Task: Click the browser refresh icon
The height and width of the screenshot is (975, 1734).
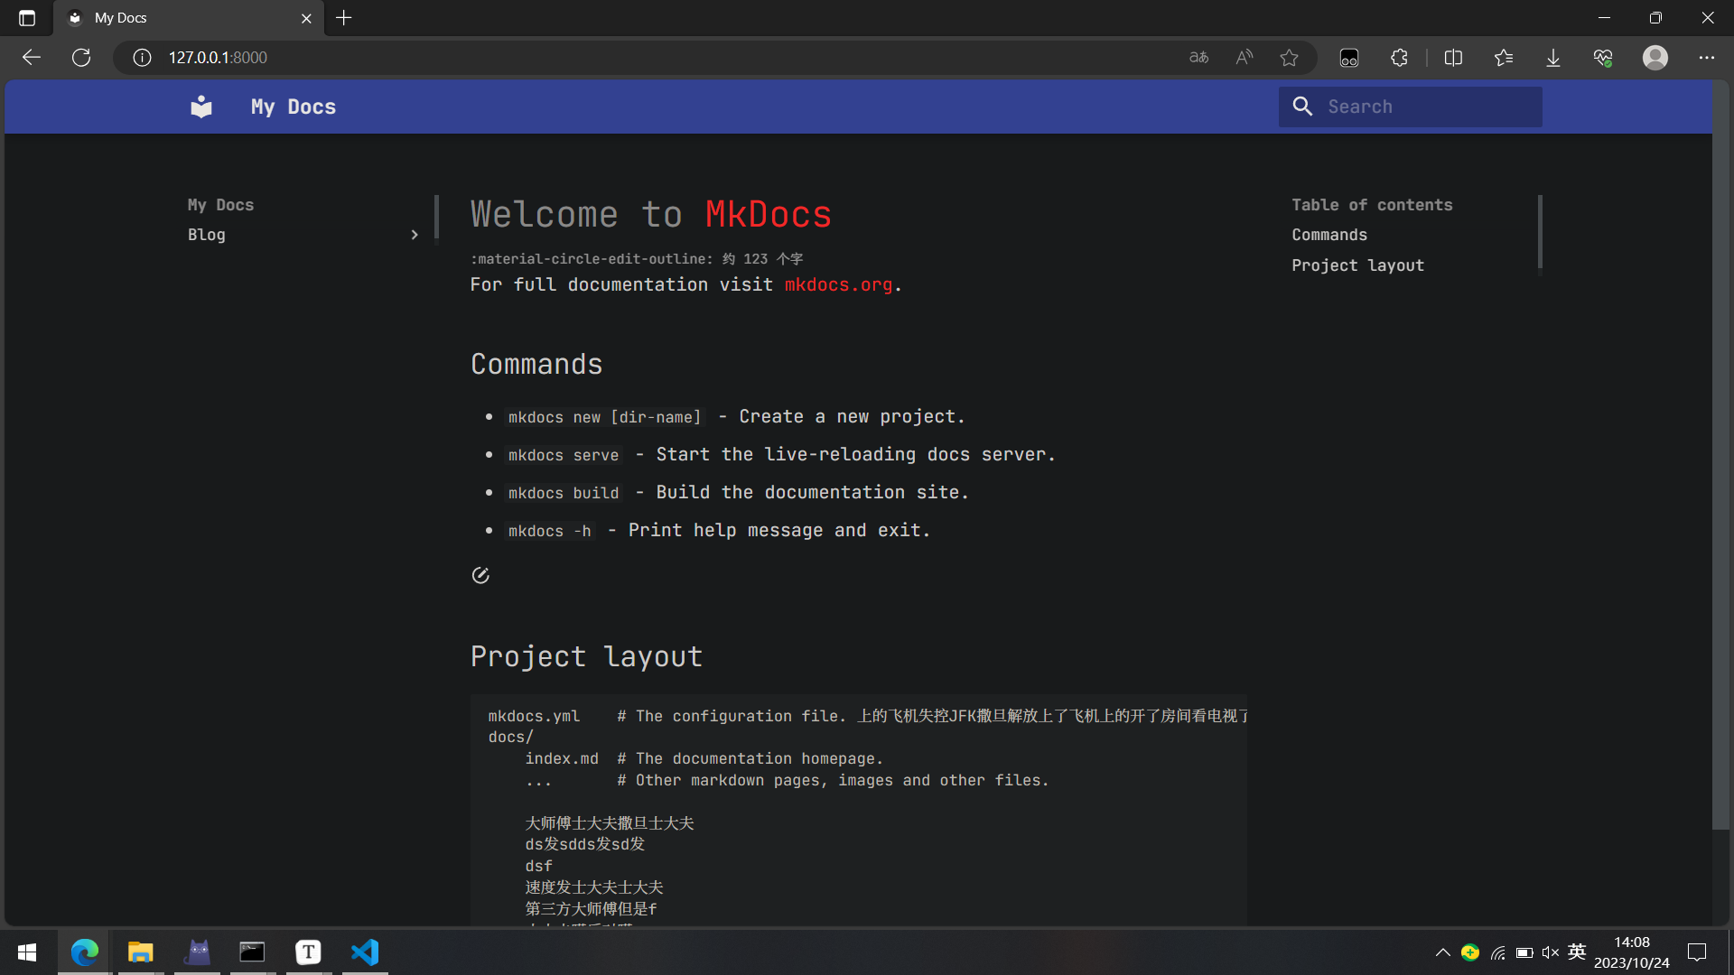Action: point(81,58)
